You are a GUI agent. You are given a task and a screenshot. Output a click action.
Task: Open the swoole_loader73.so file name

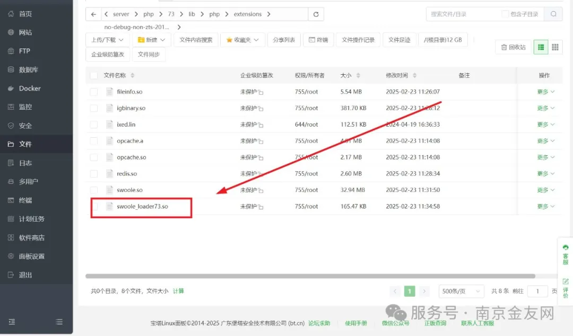[x=143, y=206]
